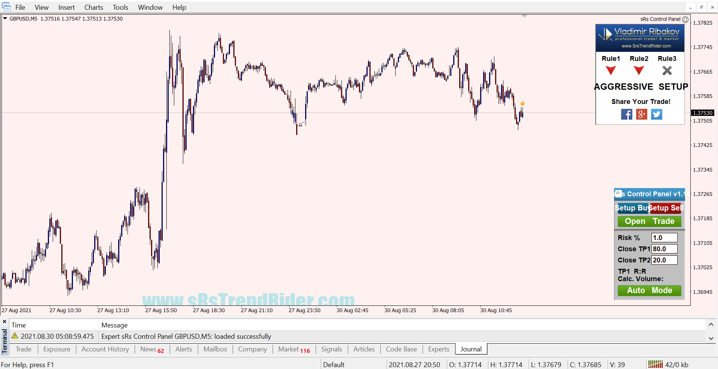Switch to the Articles tab
Image resolution: width=718 pixels, height=369 pixels.
364,349
